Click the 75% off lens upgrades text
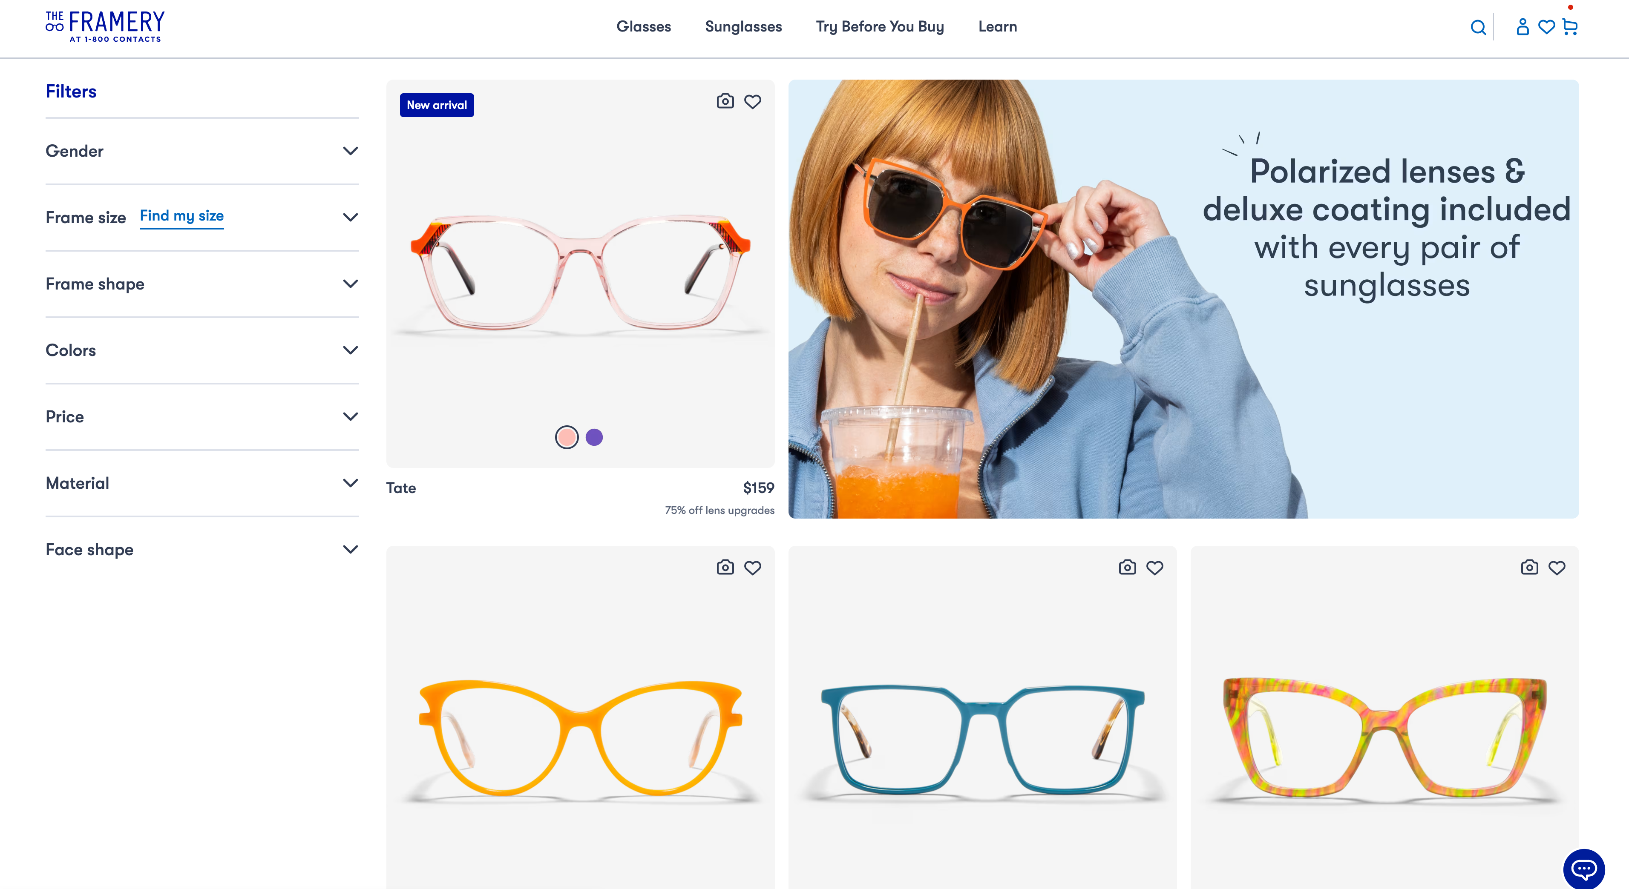Screen dimensions: 1629x889 pos(720,510)
